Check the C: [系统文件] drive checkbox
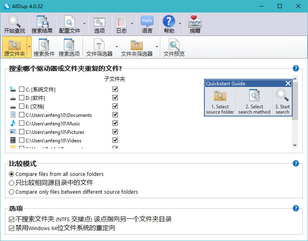The width and height of the screenshot is (308, 241). click(x=21, y=89)
